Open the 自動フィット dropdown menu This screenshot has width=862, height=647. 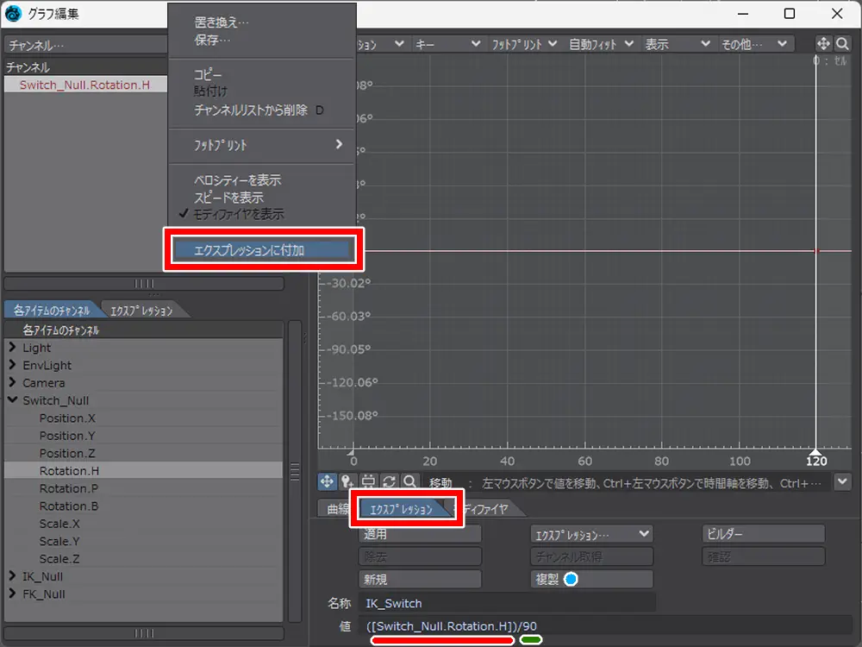pyautogui.click(x=602, y=43)
